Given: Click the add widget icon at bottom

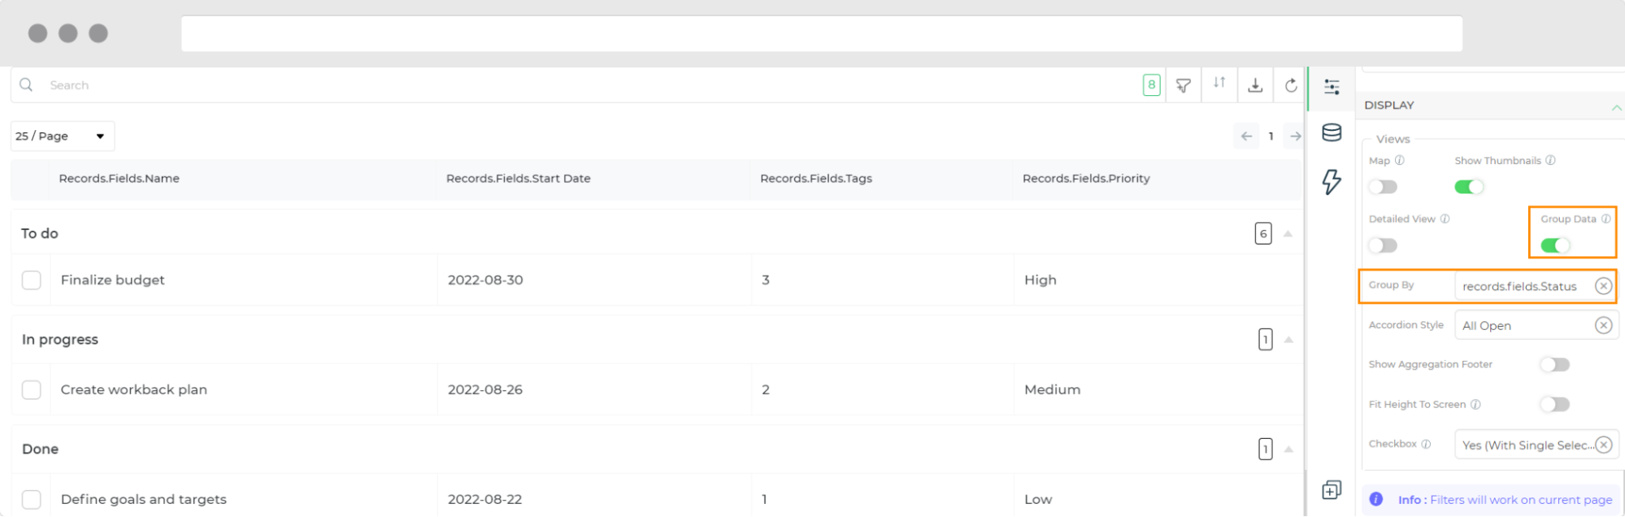Looking at the screenshot, I should point(1332,489).
